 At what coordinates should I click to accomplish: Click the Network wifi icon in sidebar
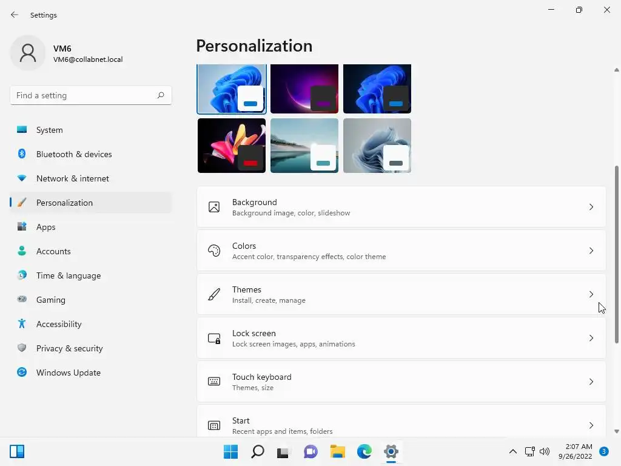tap(22, 178)
